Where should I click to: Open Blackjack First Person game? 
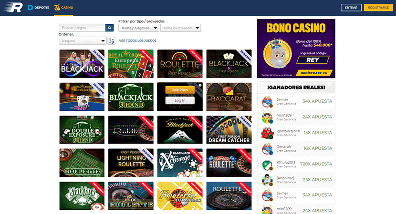point(229,64)
